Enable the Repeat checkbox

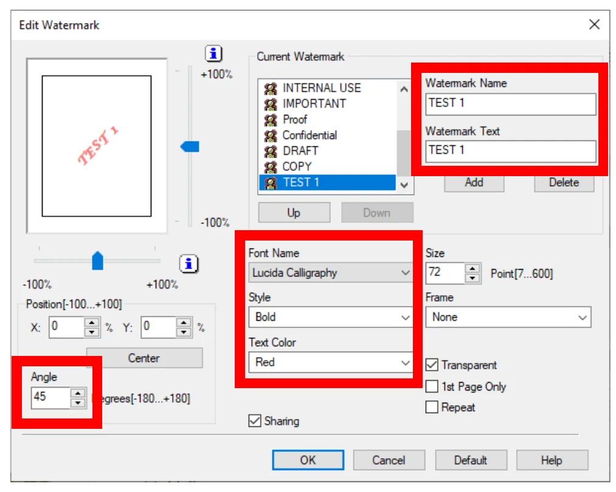tap(432, 407)
